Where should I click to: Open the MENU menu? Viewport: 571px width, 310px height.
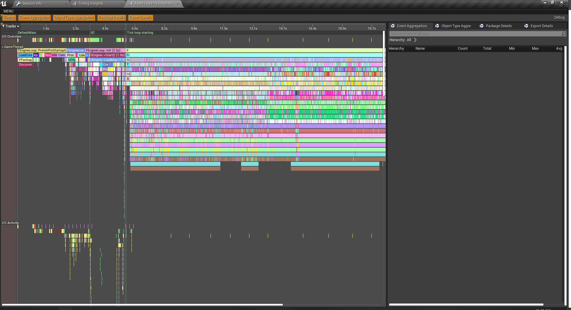[9, 11]
